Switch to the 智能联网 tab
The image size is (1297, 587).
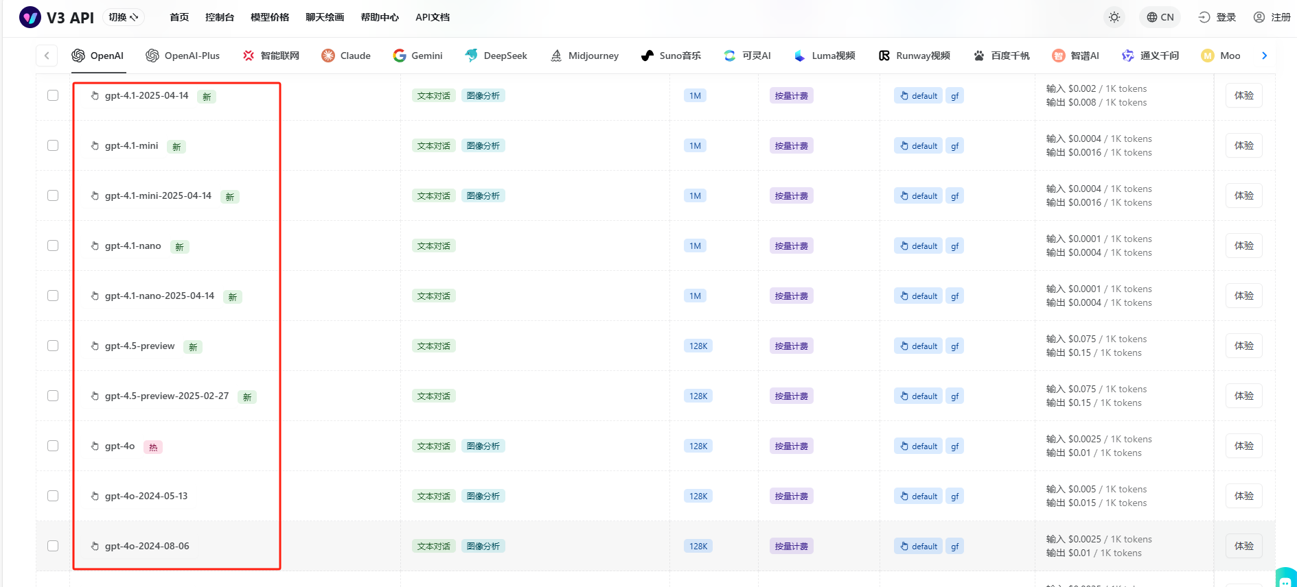(271, 56)
